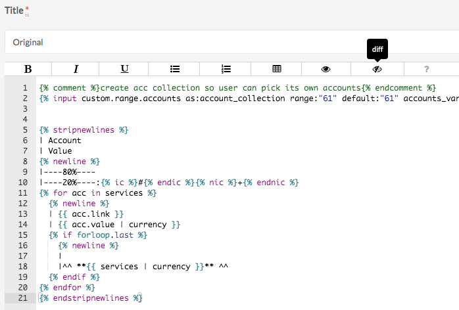The image size is (459, 310).
Task: Toggle bold formatting button
Action: click(28, 69)
